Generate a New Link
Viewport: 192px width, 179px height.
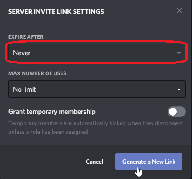tap(149, 162)
